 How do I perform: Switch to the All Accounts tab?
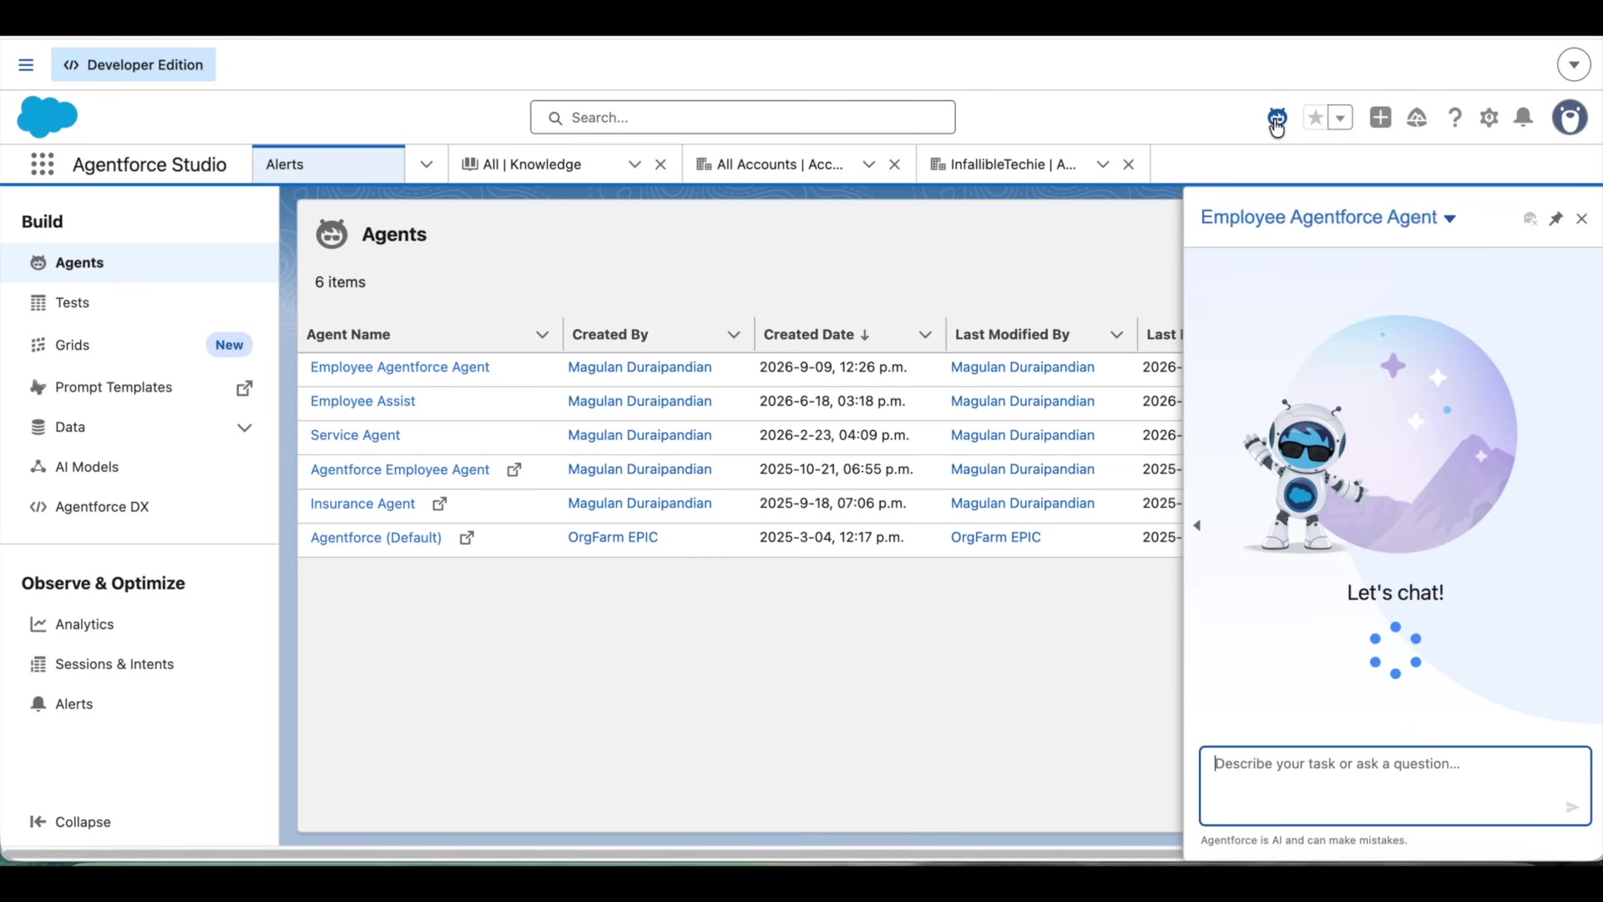coord(770,165)
